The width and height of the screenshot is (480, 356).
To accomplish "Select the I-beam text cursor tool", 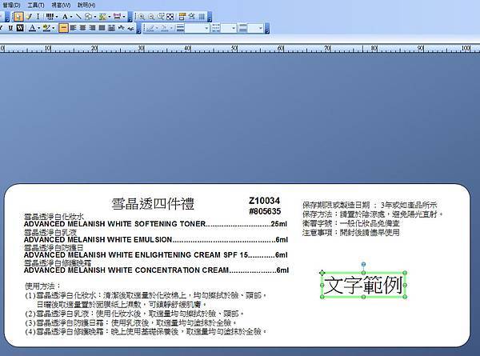I will tap(38, 17).
